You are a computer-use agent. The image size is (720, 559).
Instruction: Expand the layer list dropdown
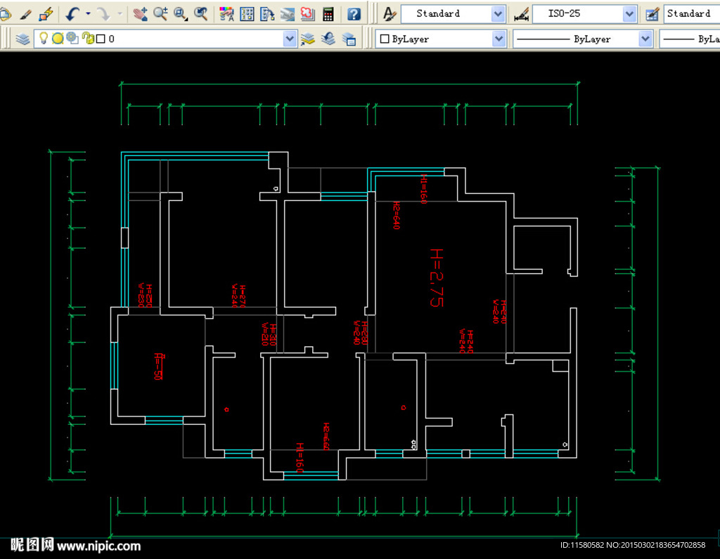coord(290,39)
